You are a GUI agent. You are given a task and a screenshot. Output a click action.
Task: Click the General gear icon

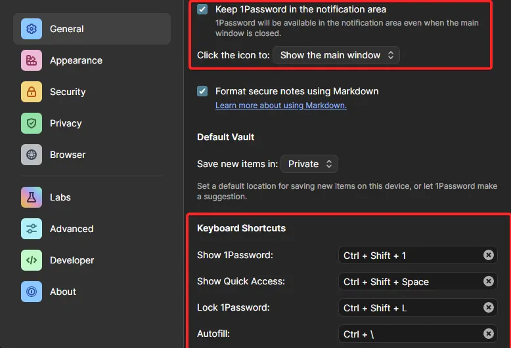tap(32, 29)
